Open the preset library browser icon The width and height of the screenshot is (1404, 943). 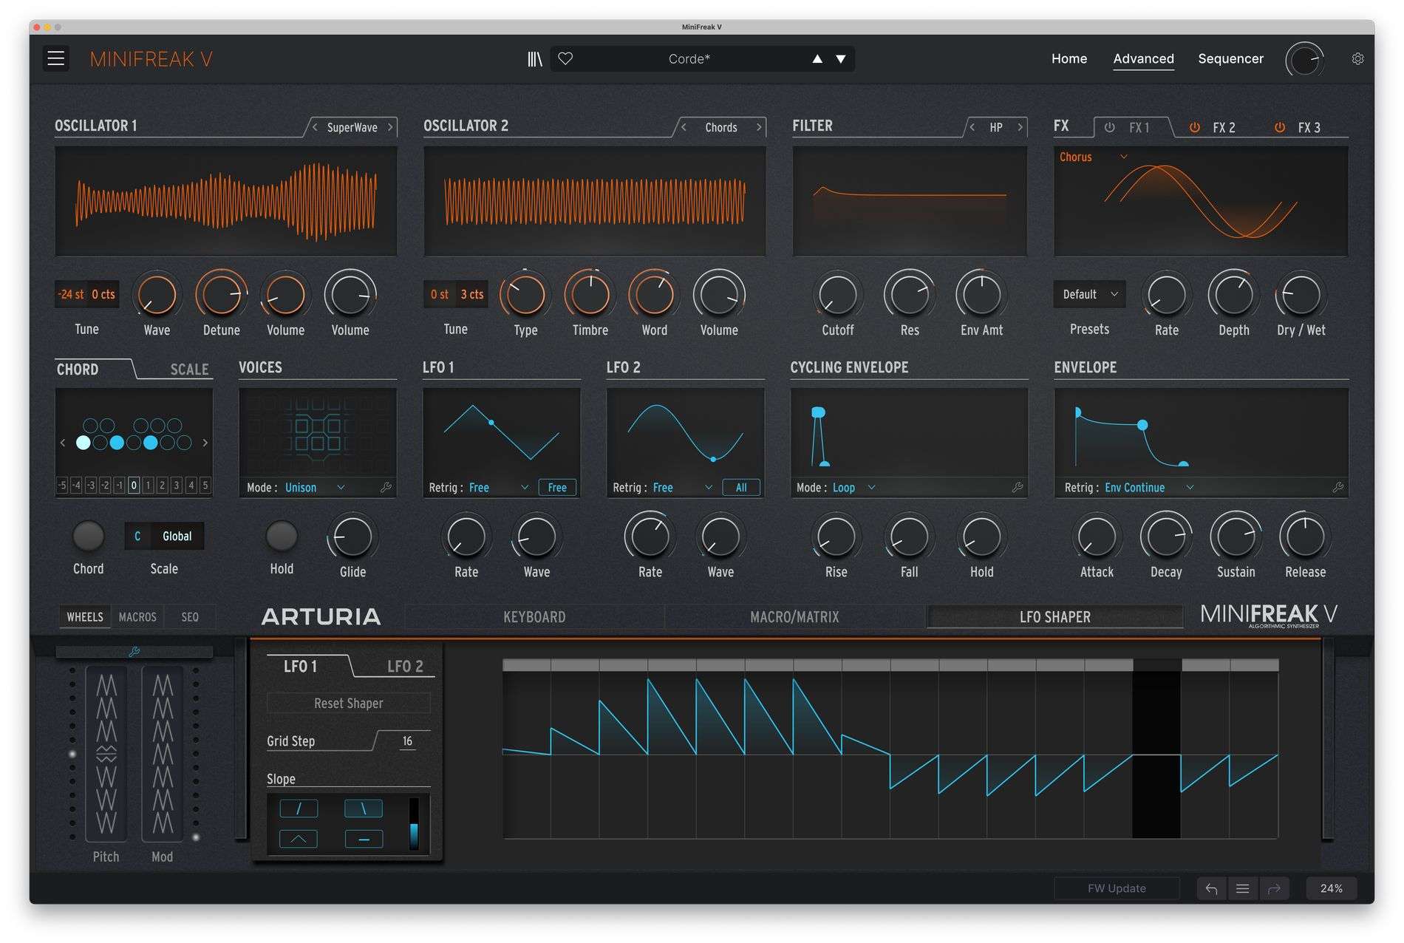click(x=534, y=58)
